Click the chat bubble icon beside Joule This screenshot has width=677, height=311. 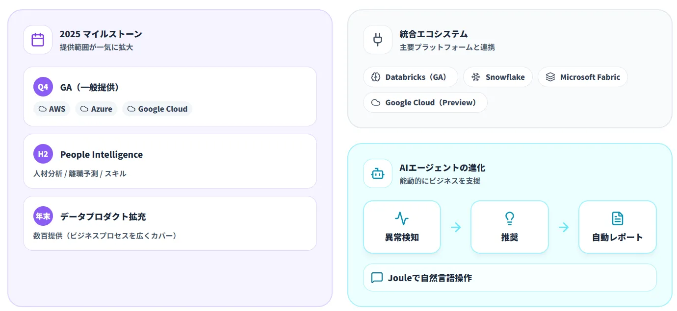tap(377, 278)
